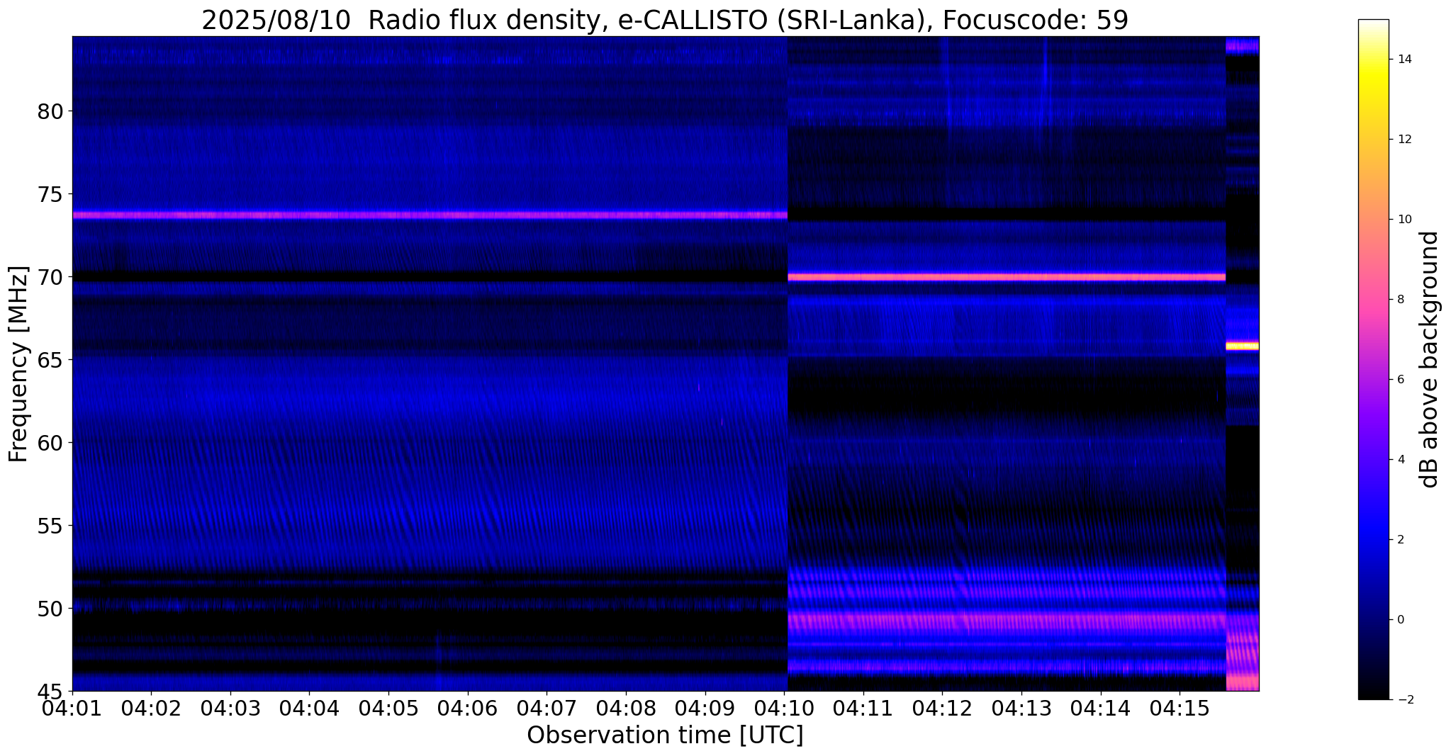Click the 70 MHz frequency tick label
1451x756 pixels.
50,277
